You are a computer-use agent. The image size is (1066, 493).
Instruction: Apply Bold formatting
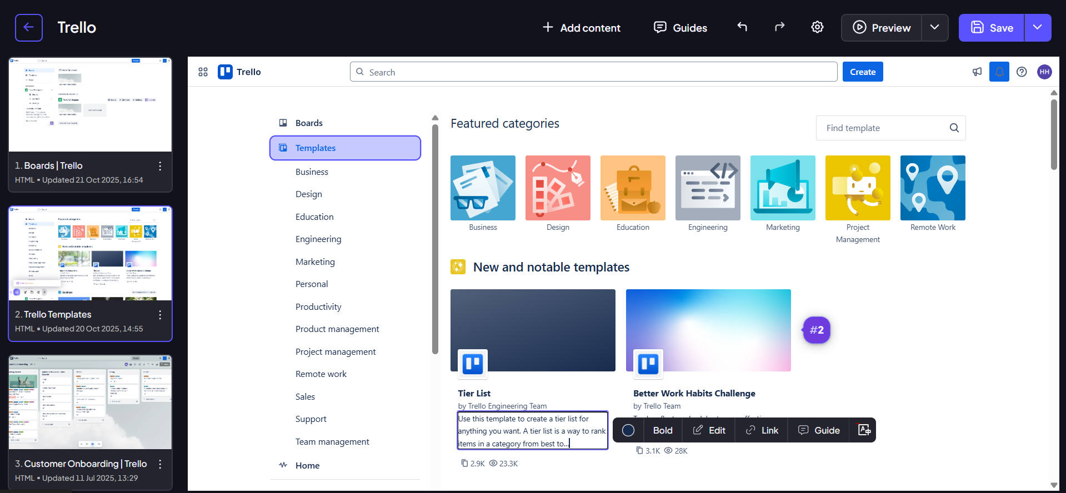663,430
